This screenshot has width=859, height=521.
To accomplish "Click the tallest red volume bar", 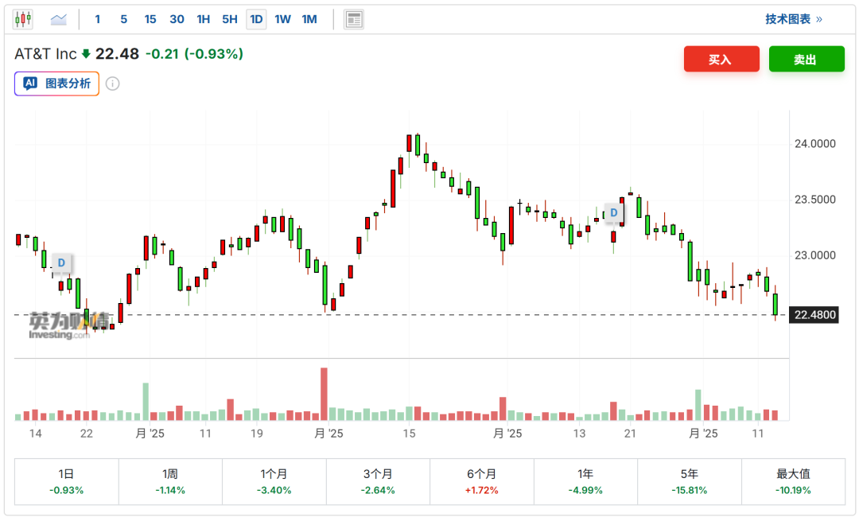I will (325, 394).
